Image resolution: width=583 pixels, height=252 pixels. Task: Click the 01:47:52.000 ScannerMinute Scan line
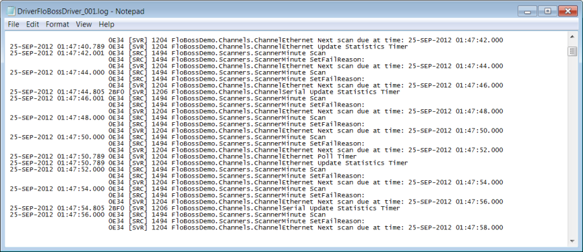[167, 169]
